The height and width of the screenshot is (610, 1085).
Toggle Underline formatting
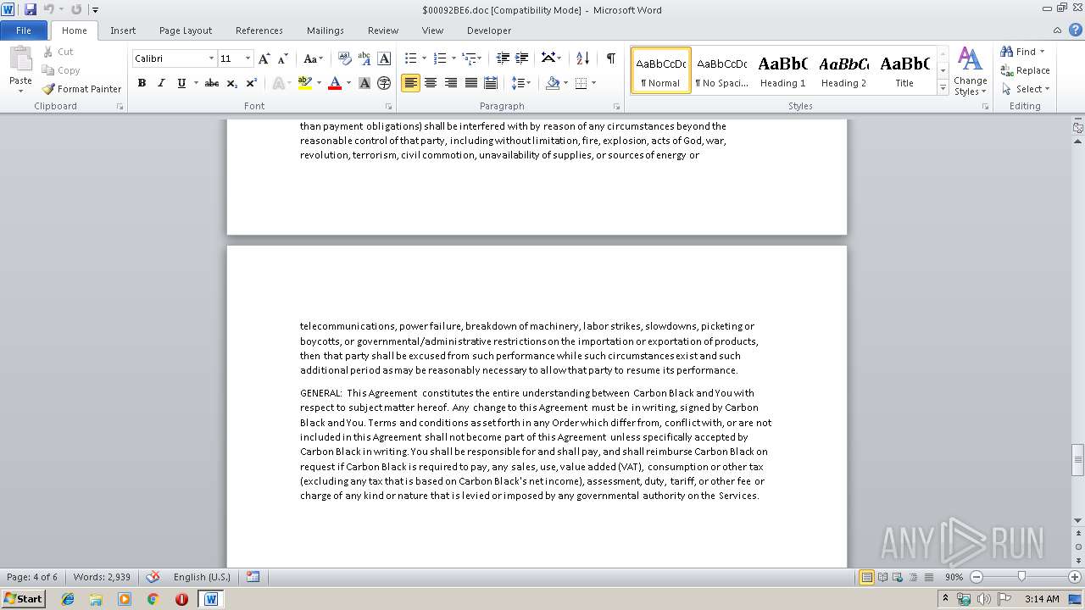181,83
